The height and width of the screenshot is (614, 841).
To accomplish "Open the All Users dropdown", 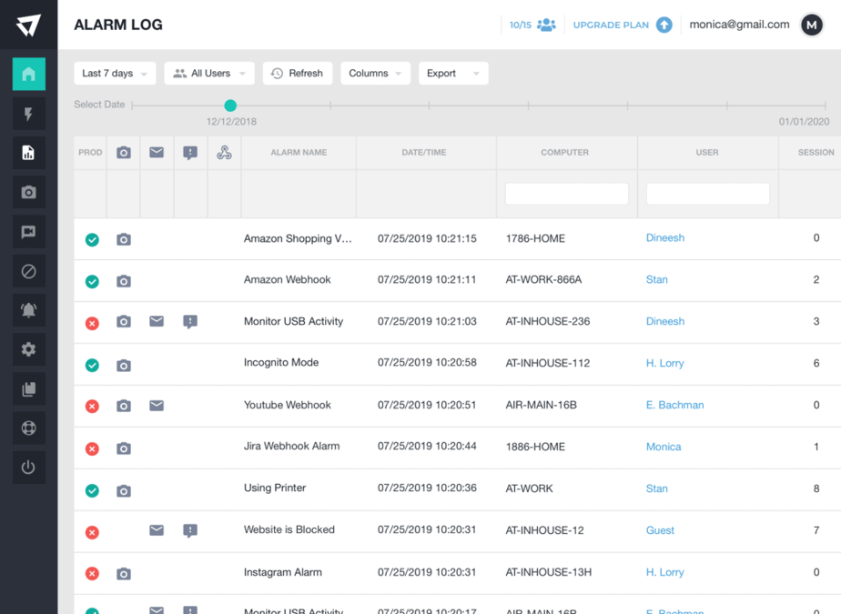I will (209, 74).
